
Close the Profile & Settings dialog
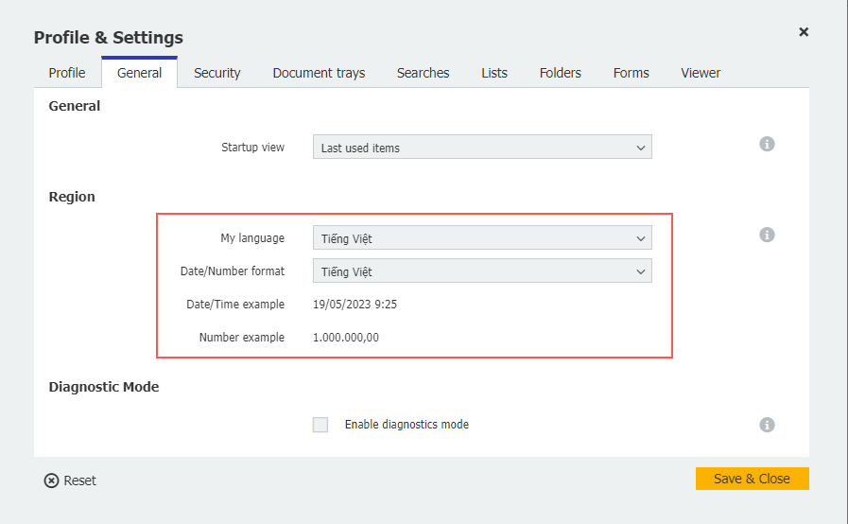click(804, 32)
